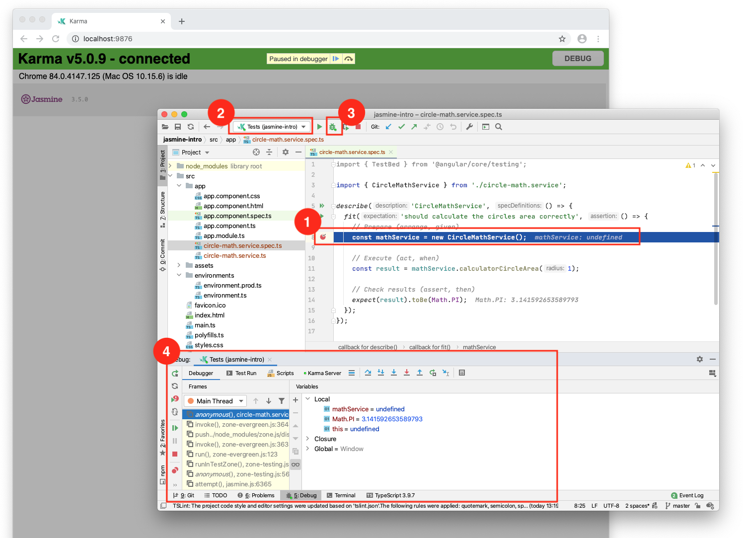The height and width of the screenshot is (538, 744).
Task: Switch to the Debugger tab
Action: click(x=201, y=373)
